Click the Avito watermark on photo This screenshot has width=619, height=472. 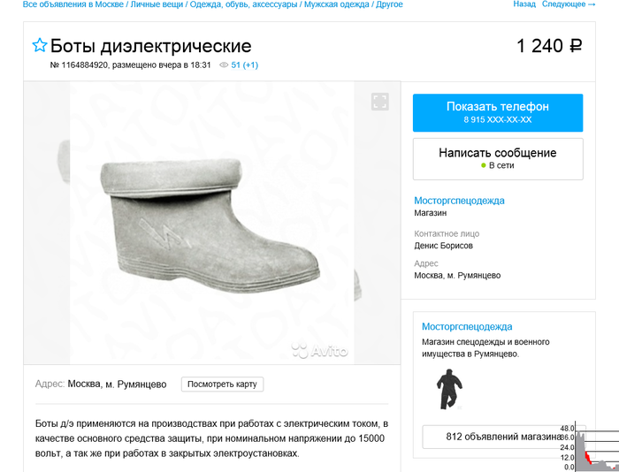(320, 350)
